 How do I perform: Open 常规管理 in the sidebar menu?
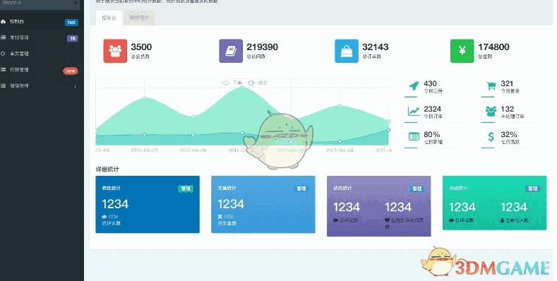pos(42,37)
